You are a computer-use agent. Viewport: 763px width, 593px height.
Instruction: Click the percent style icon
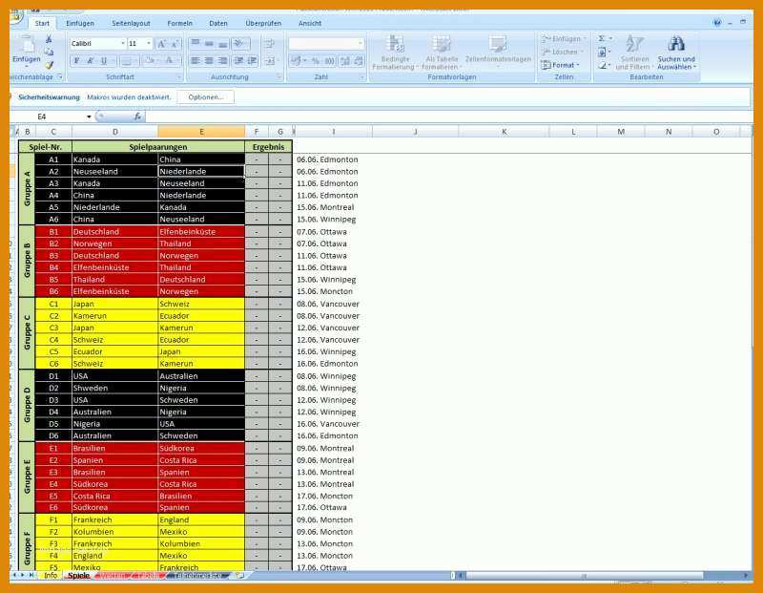(316, 61)
